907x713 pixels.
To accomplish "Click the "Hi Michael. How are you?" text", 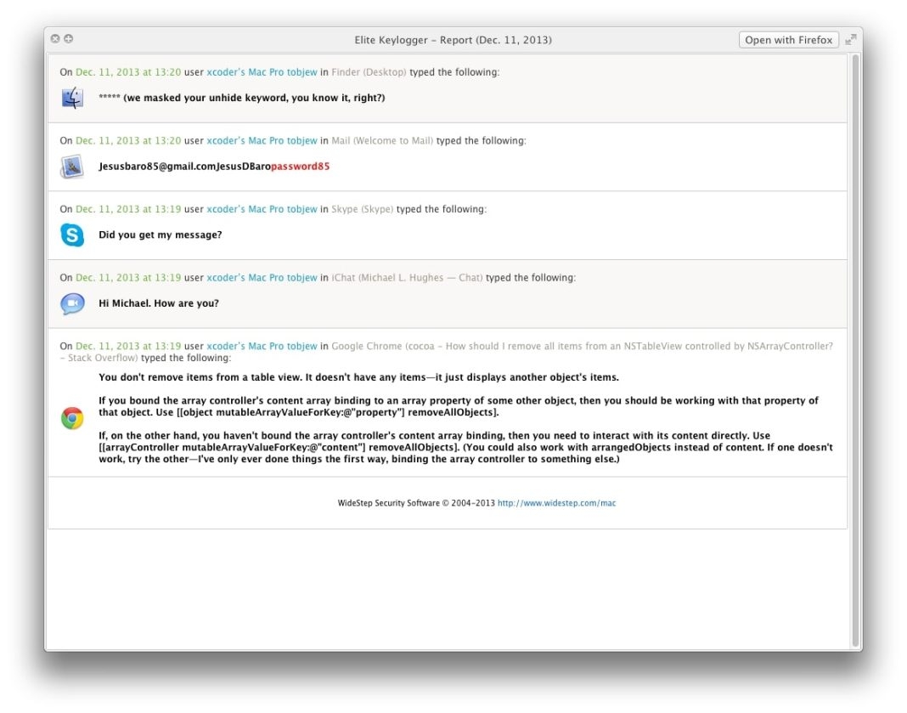I will [159, 303].
